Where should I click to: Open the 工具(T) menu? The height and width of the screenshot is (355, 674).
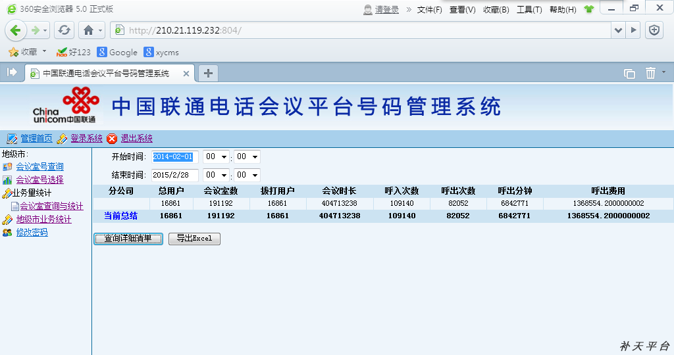529,9
